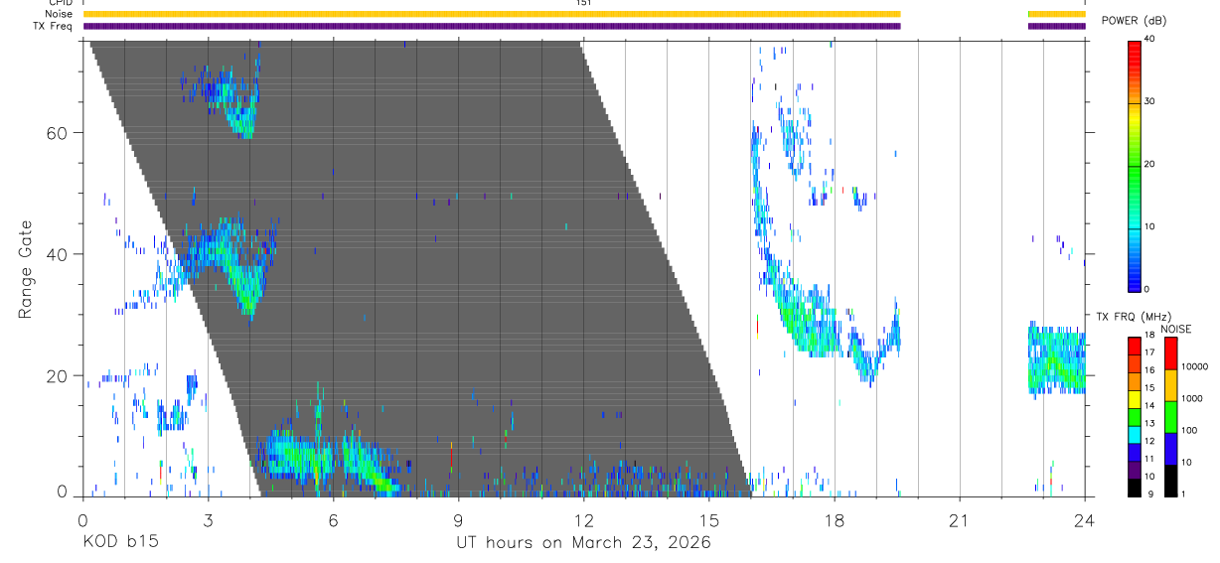Click the short purple TX Freq bar after 22 UT
Image resolution: width=1220 pixels, height=563 pixels.
1056,26
